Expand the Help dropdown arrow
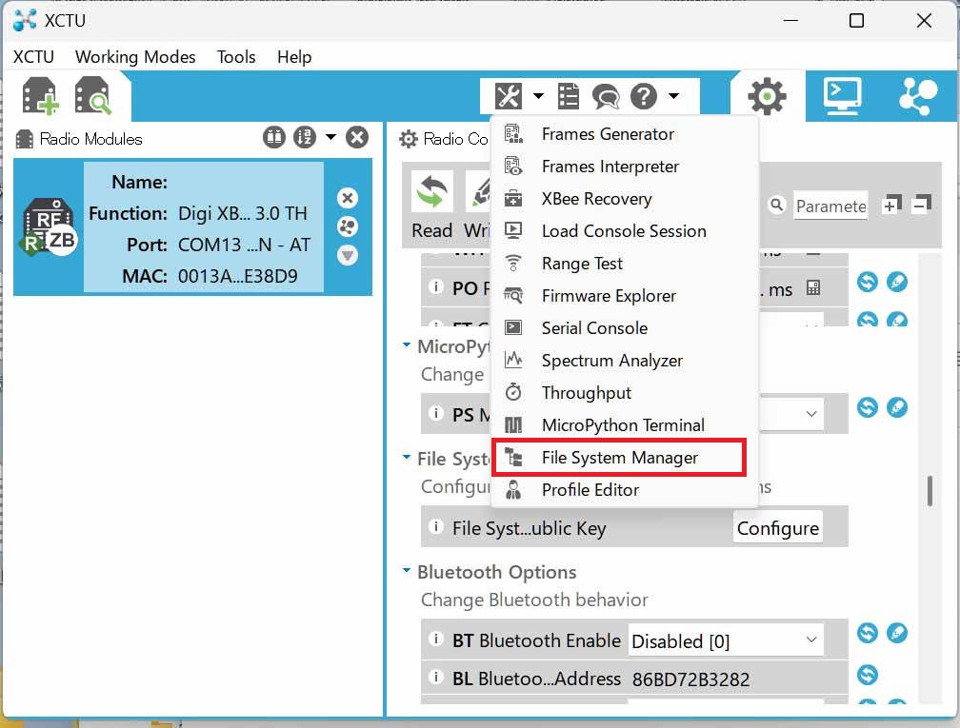 click(673, 95)
